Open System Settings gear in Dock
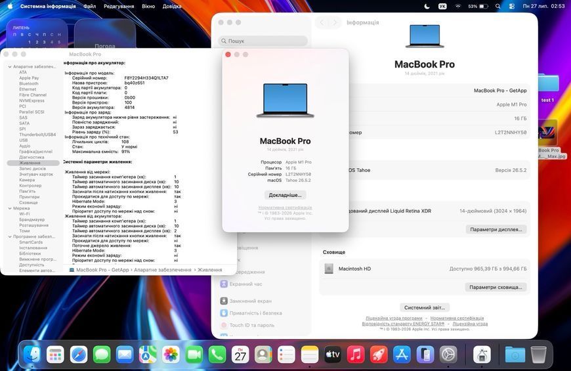This screenshot has width=571, height=371. click(448, 354)
